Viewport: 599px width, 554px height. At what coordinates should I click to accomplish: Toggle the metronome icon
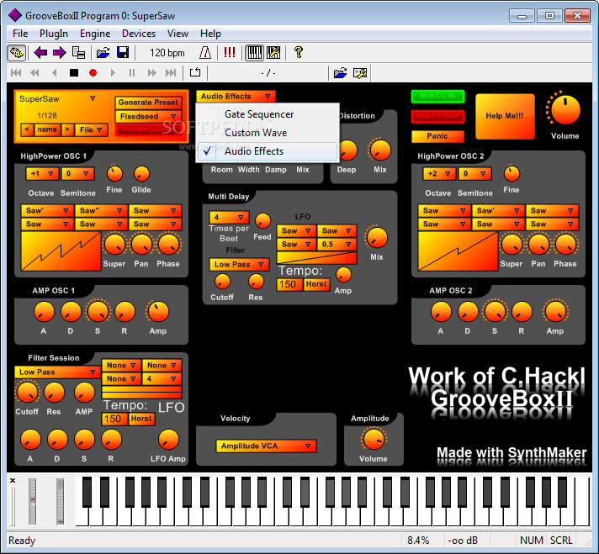pos(205,53)
